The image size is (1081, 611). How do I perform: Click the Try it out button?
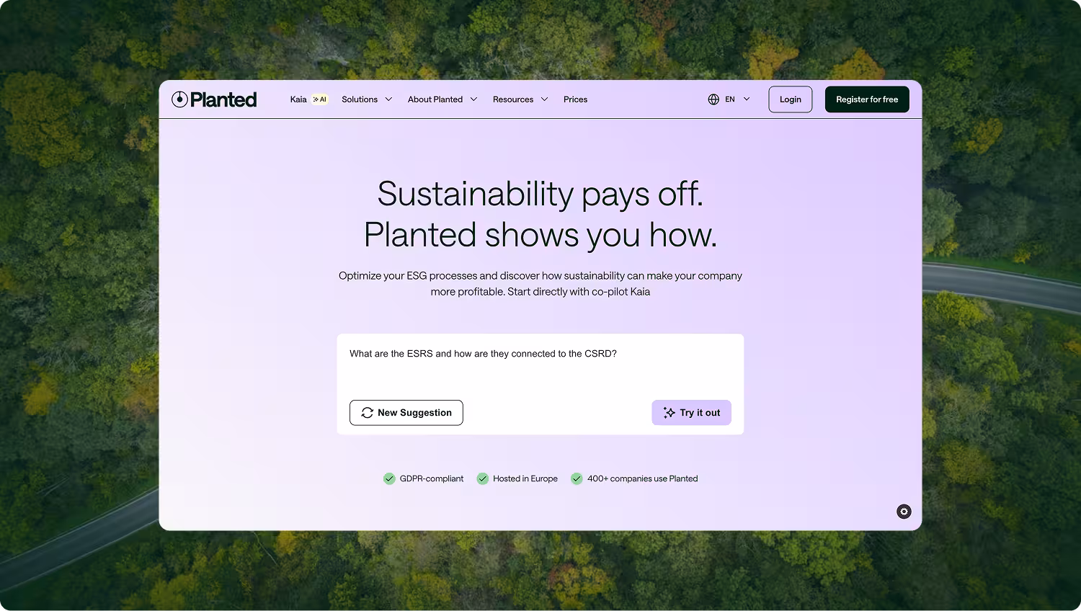(x=692, y=413)
